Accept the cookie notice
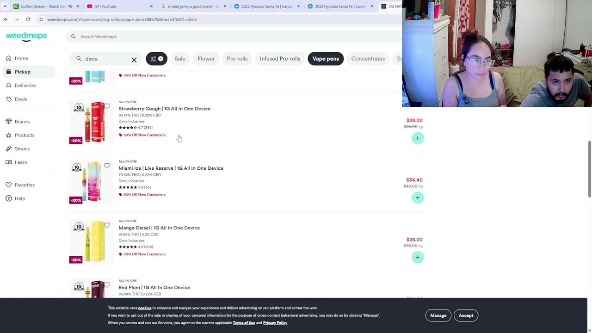592x333 pixels. pos(466,315)
